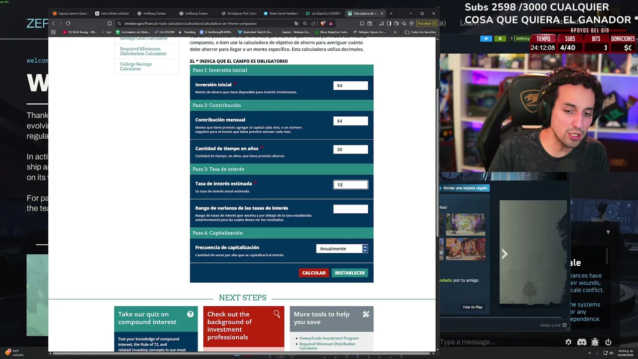The image size is (638, 359).
Task: Click the white dropdown triangle beside the Steam window
Action: pyautogui.click(x=608, y=232)
